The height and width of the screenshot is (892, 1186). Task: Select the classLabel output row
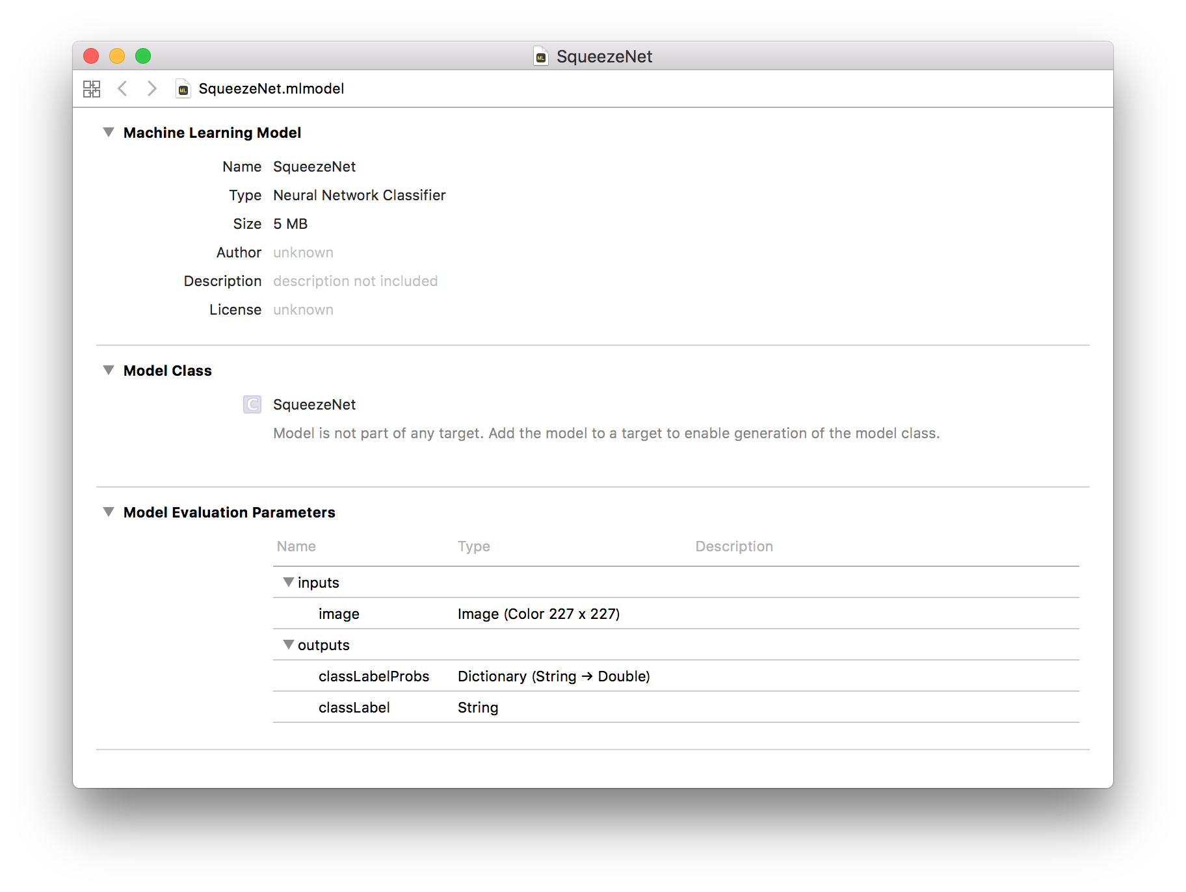(x=676, y=707)
